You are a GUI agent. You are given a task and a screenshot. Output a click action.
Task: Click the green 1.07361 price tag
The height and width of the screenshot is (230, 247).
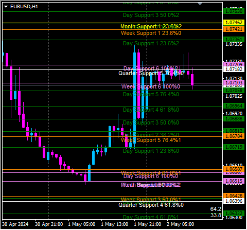pyautogui.click(x=234, y=40)
